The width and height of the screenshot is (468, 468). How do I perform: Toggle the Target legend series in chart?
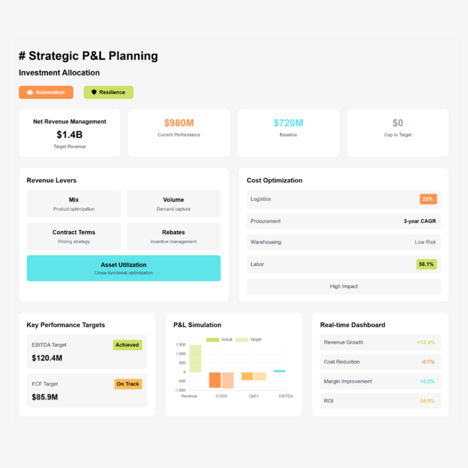249,339
